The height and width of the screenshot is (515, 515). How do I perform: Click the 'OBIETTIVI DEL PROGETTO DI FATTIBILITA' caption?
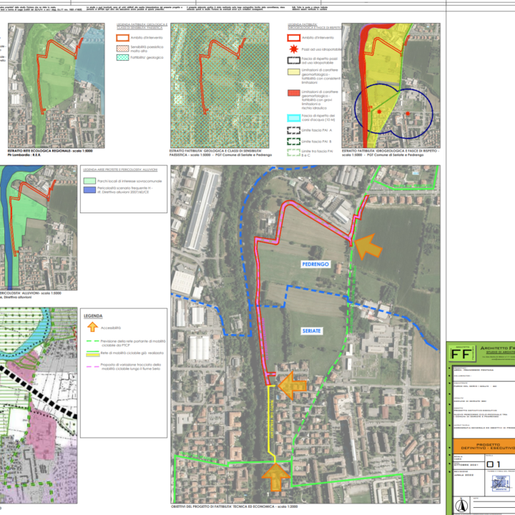234,506
